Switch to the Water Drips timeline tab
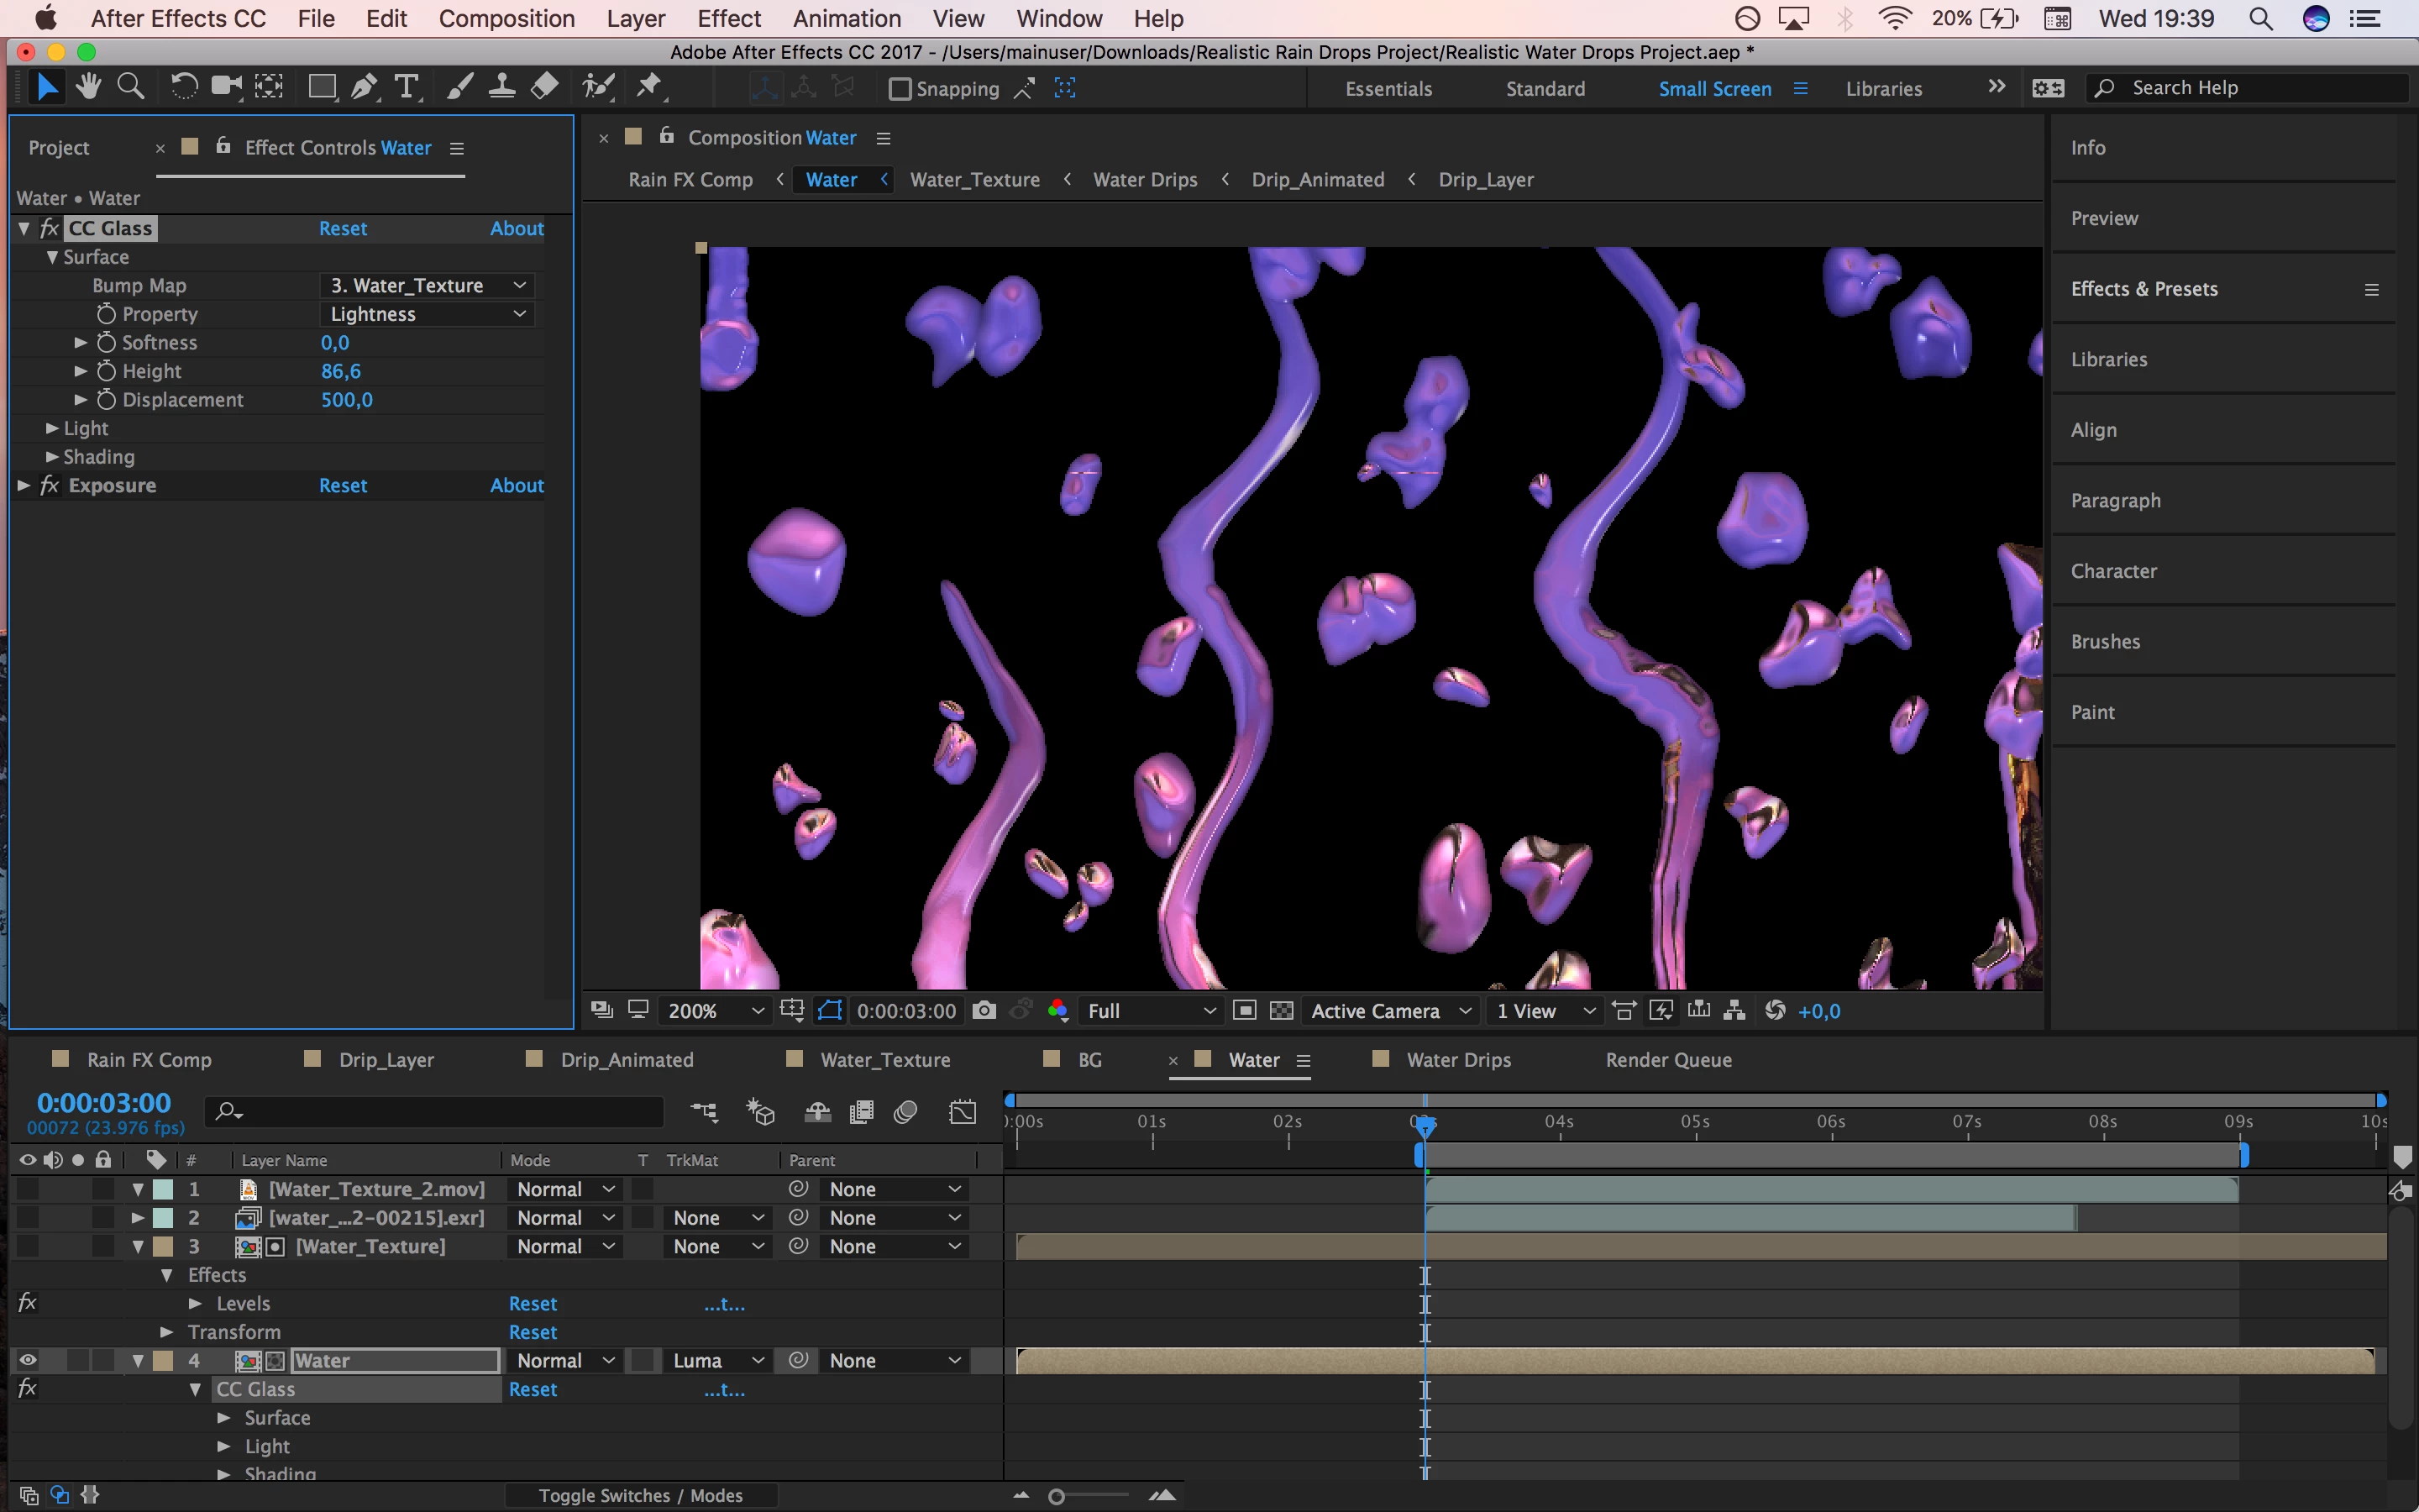 click(1457, 1060)
